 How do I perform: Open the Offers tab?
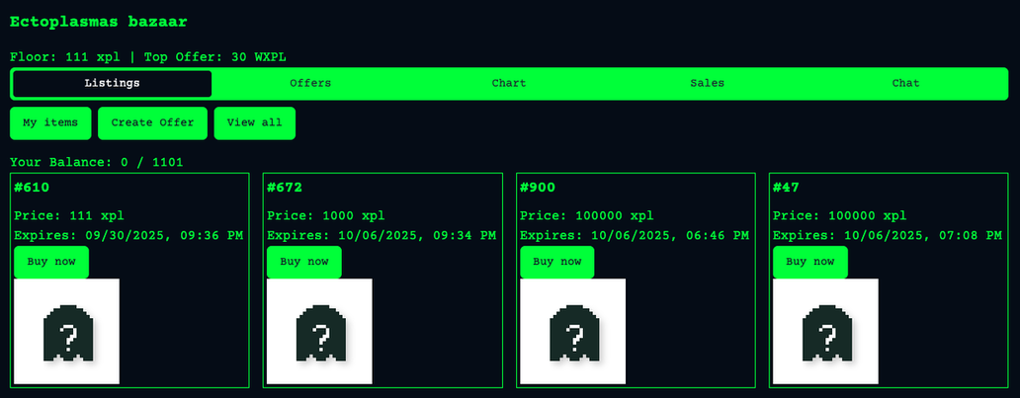point(310,83)
